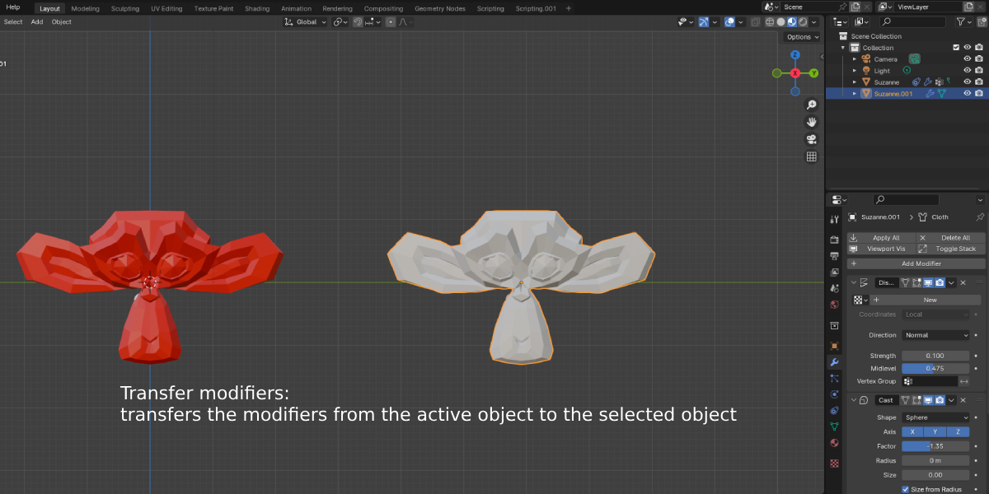The image size is (989, 494).
Task: Hide Suzanne.001 in viewport via eye icon
Action: coord(968,94)
